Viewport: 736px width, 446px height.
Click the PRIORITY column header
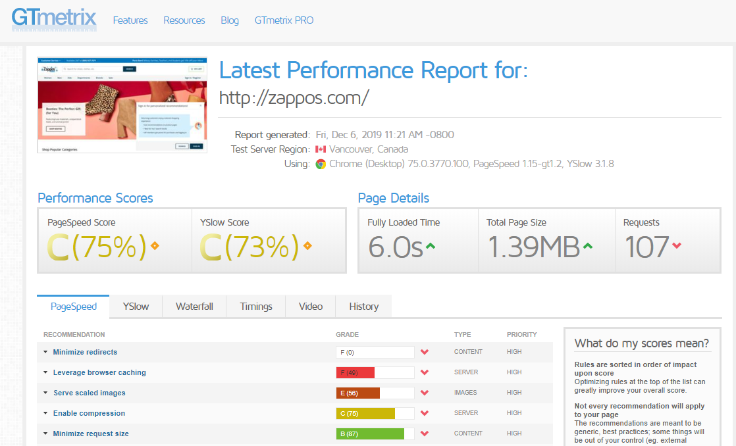[x=521, y=334]
